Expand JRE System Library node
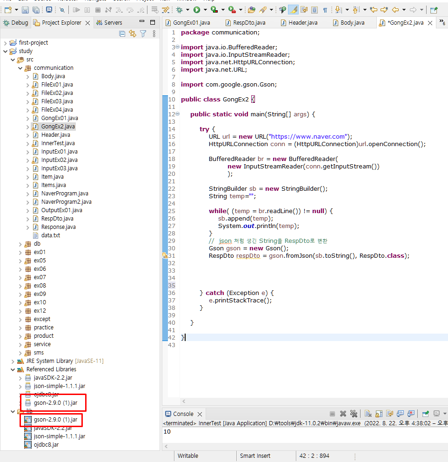This screenshot has width=448, height=462. (13, 361)
